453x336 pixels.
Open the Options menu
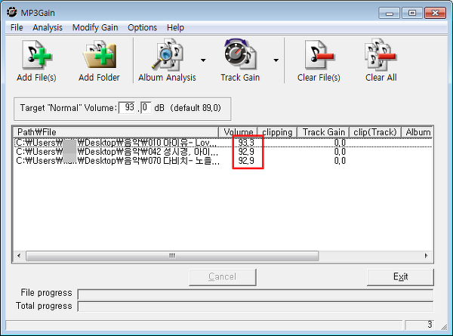[142, 27]
